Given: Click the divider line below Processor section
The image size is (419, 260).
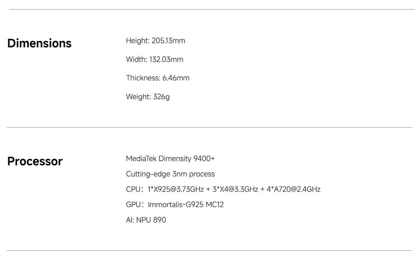Looking at the screenshot, I should [x=209, y=251].
